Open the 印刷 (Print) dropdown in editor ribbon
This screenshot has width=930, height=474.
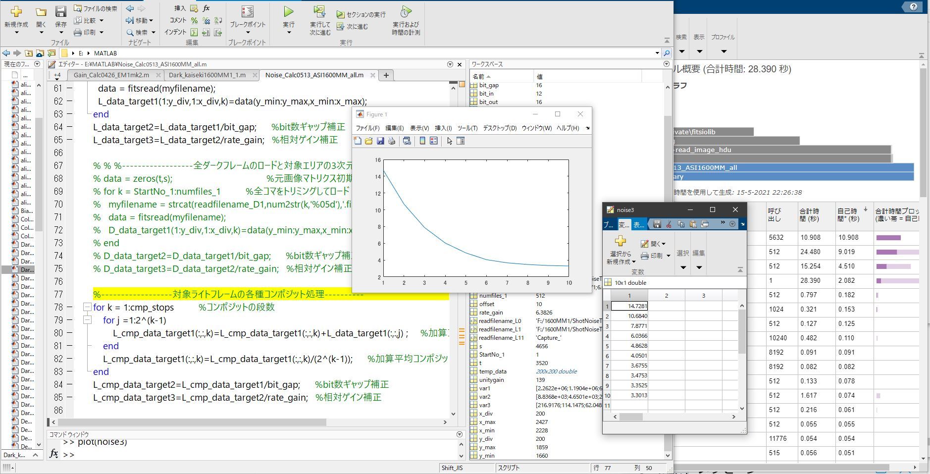(x=102, y=32)
